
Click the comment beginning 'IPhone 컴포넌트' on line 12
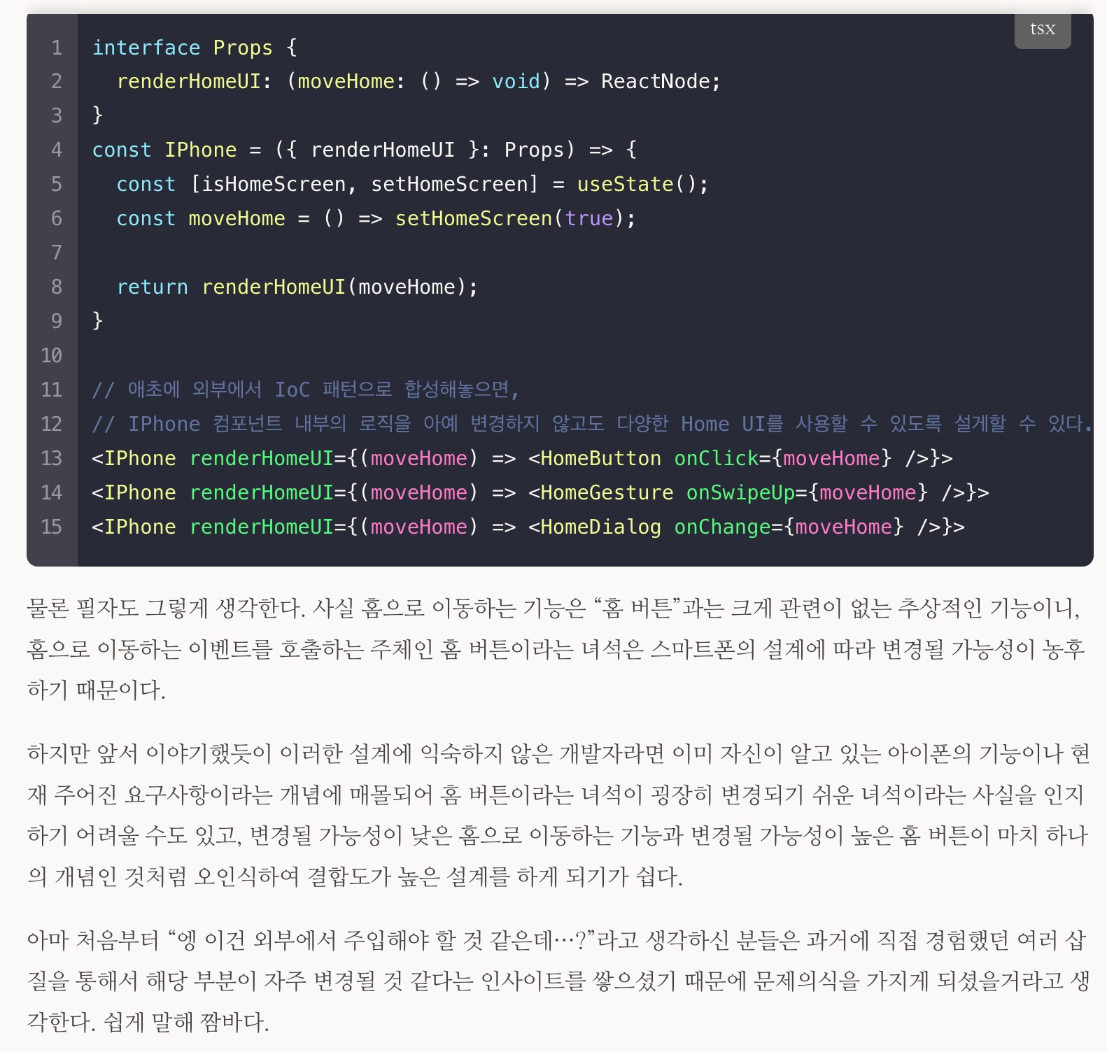(593, 424)
